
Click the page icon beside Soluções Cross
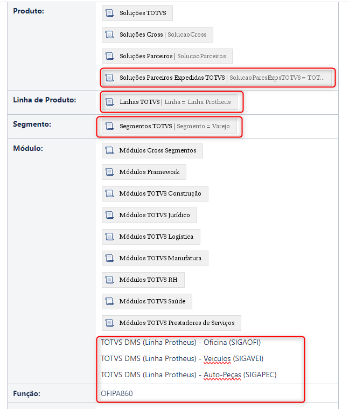[x=110, y=34]
